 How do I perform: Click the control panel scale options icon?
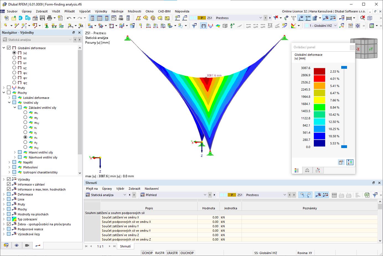[x=350, y=162]
